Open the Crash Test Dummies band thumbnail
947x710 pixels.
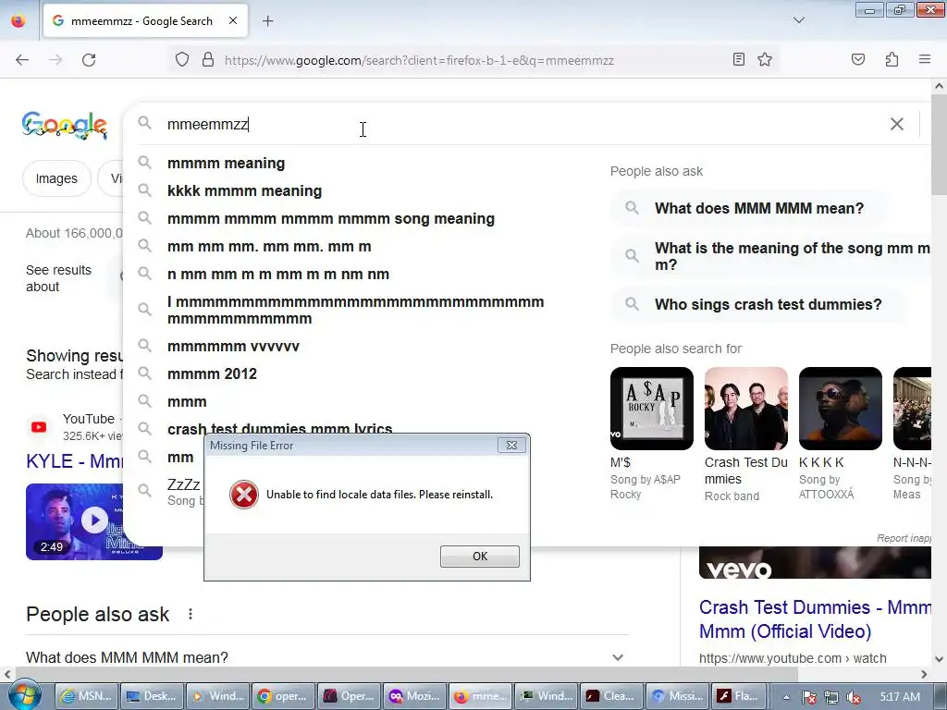746,408
